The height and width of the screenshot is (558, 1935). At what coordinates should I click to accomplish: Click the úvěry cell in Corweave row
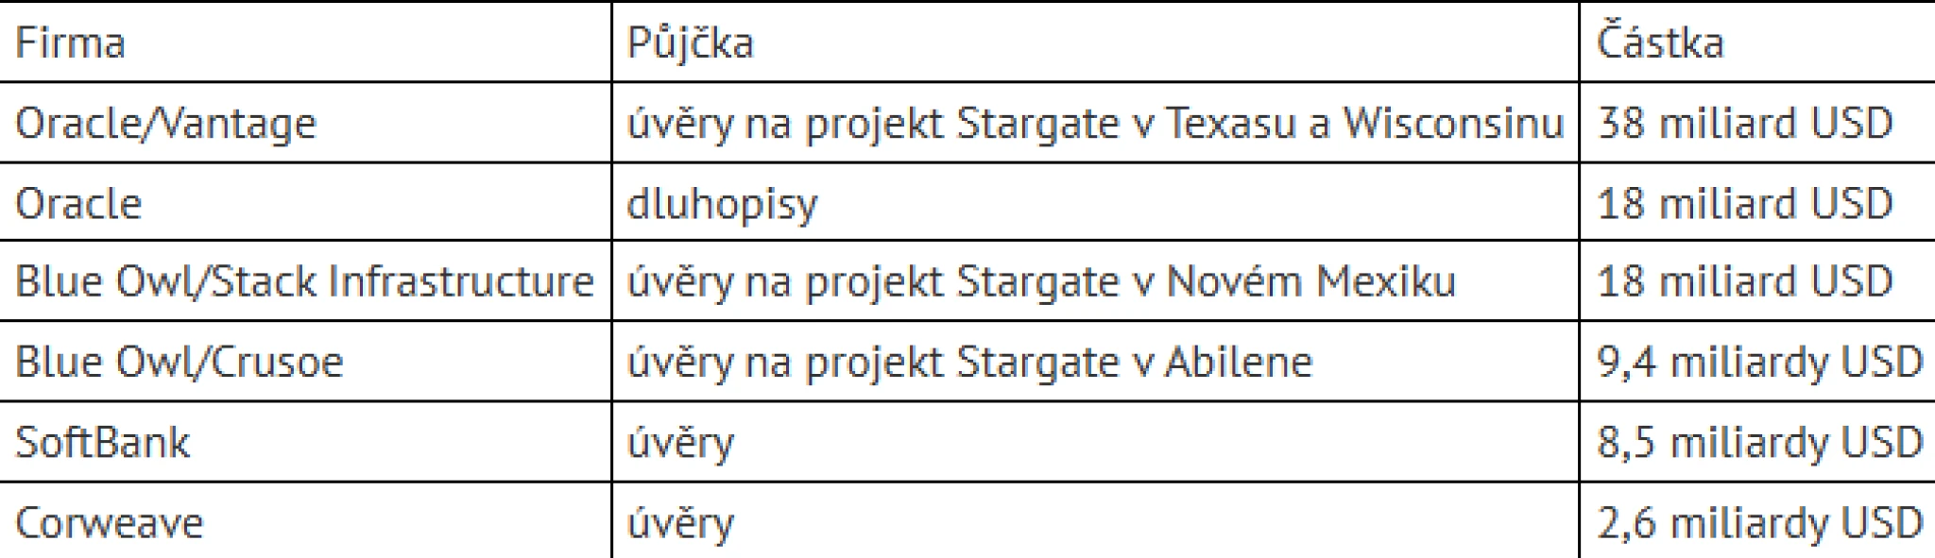(x=680, y=522)
